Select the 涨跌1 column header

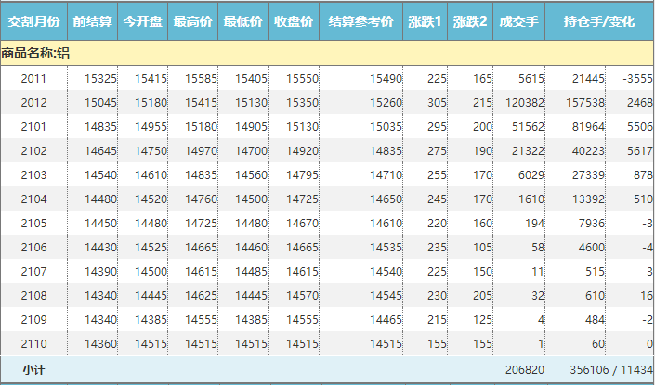coord(426,20)
